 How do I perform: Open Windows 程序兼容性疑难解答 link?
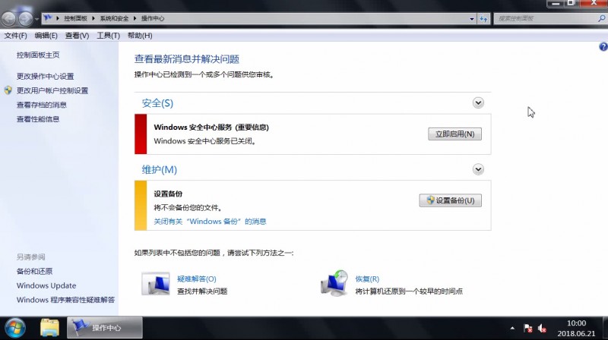tap(65, 300)
